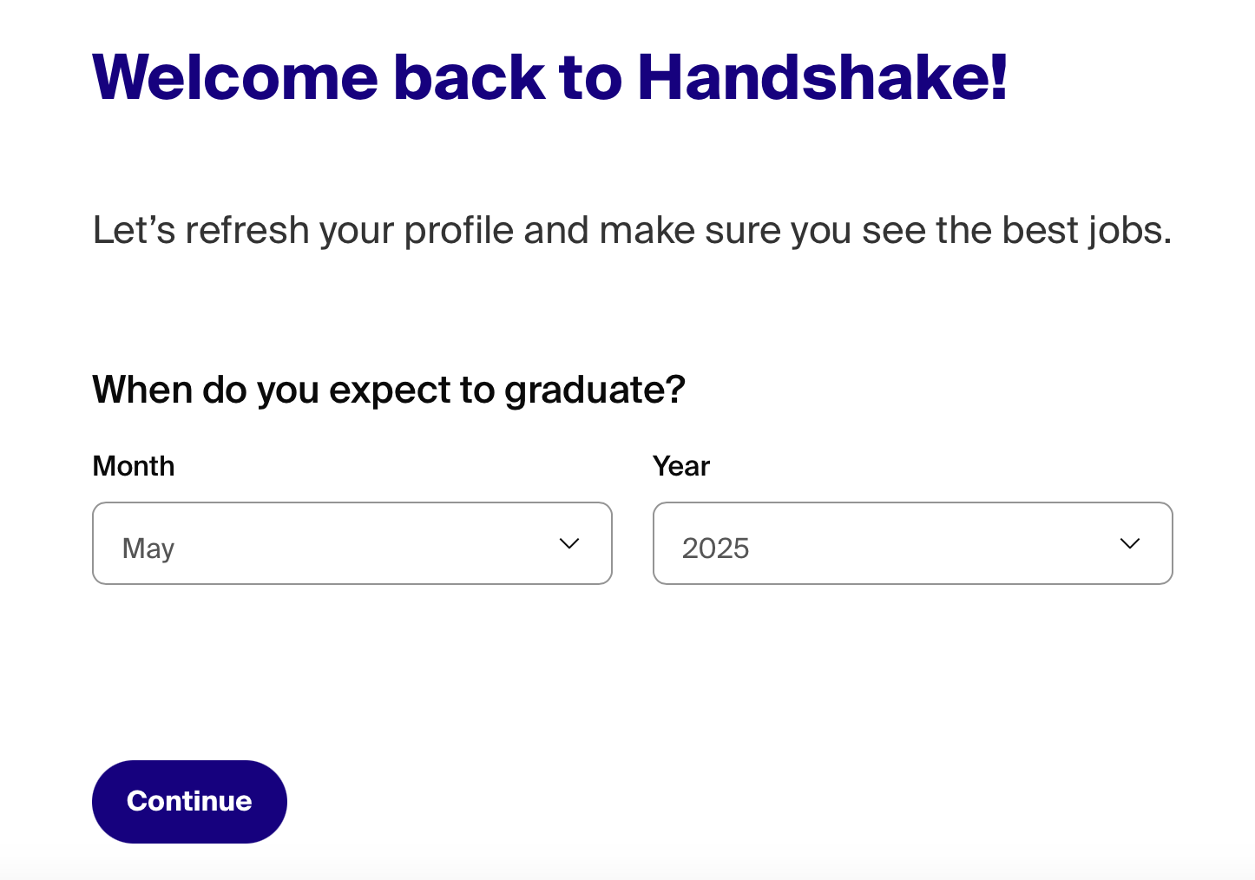Change the expected graduation month

(x=352, y=543)
